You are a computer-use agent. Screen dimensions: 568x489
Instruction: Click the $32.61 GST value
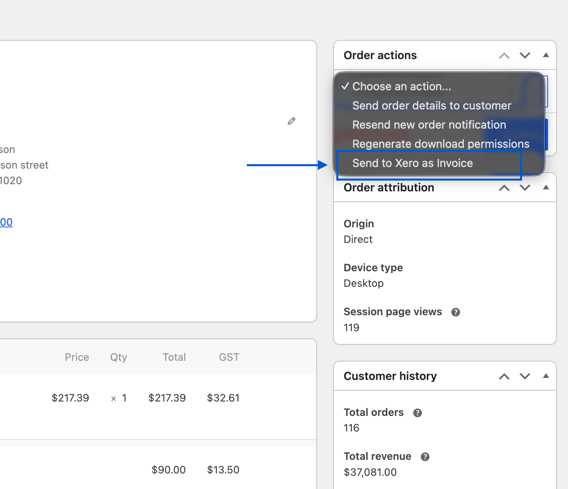(x=223, y=398)
